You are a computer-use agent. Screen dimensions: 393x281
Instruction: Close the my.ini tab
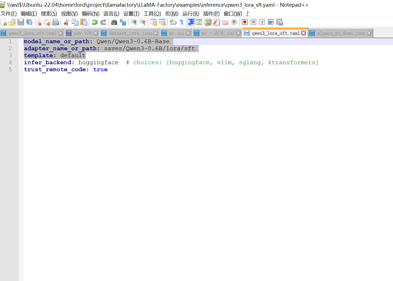coord(188,33)
